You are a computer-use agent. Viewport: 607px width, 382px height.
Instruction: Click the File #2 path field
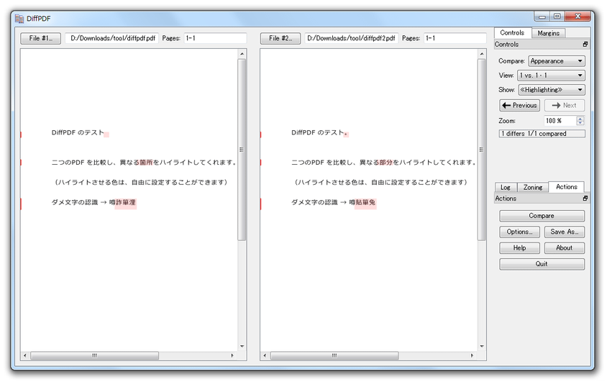tap(352, 38)
